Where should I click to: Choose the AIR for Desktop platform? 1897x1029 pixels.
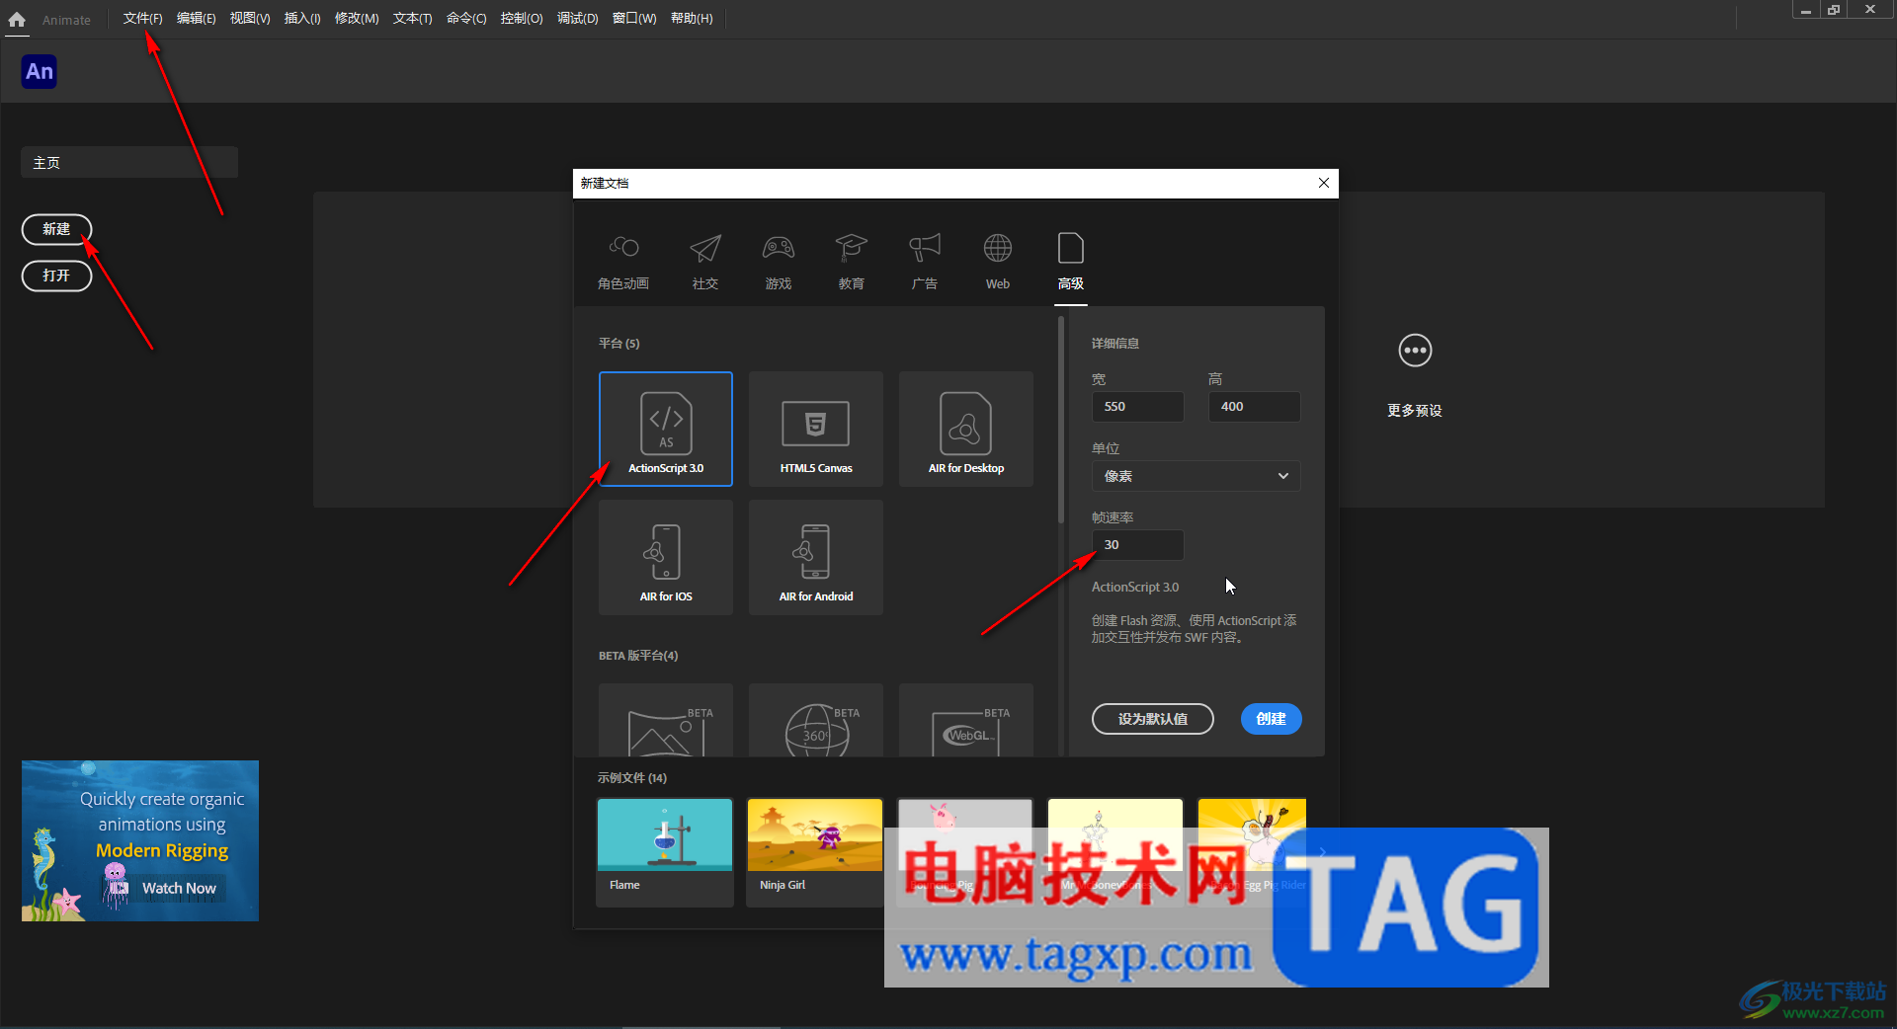966,429
